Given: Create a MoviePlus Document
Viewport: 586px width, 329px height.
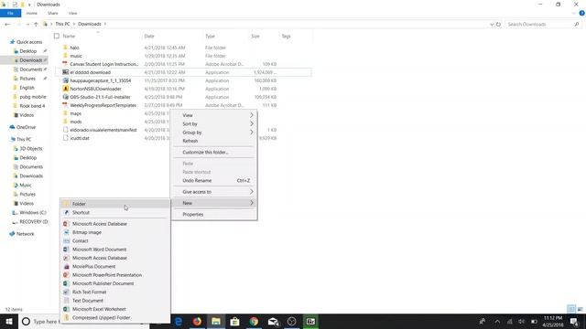Looking at the screenshot, I should point(114,266).
